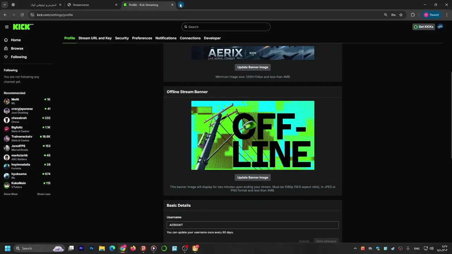Open recommended channel heyimnatalia
Image resolution: width=452 pixels, height=254 pixels.
[27, 166]
